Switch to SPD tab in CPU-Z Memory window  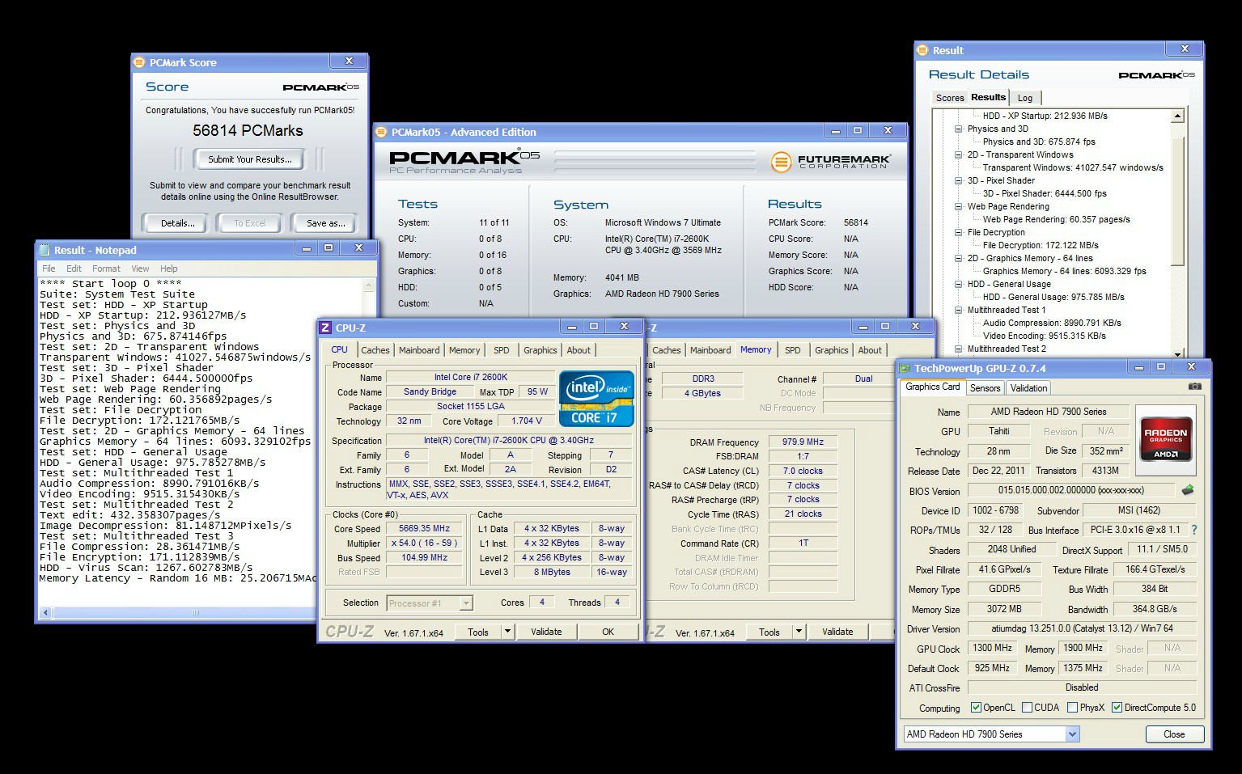click(793, 350)
